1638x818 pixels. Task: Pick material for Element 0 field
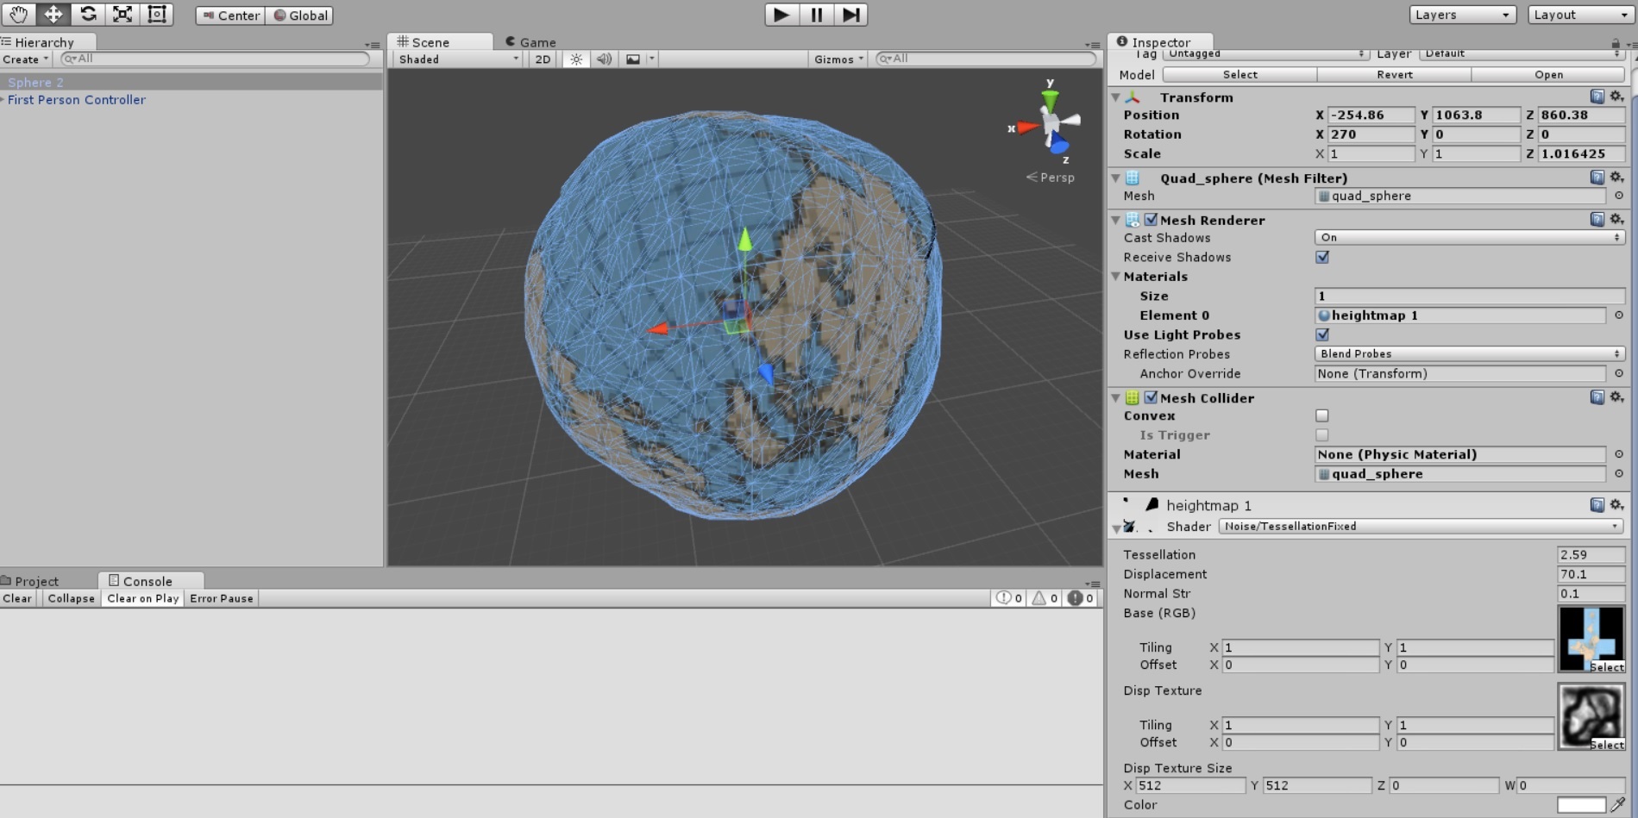pos(1619,315)
